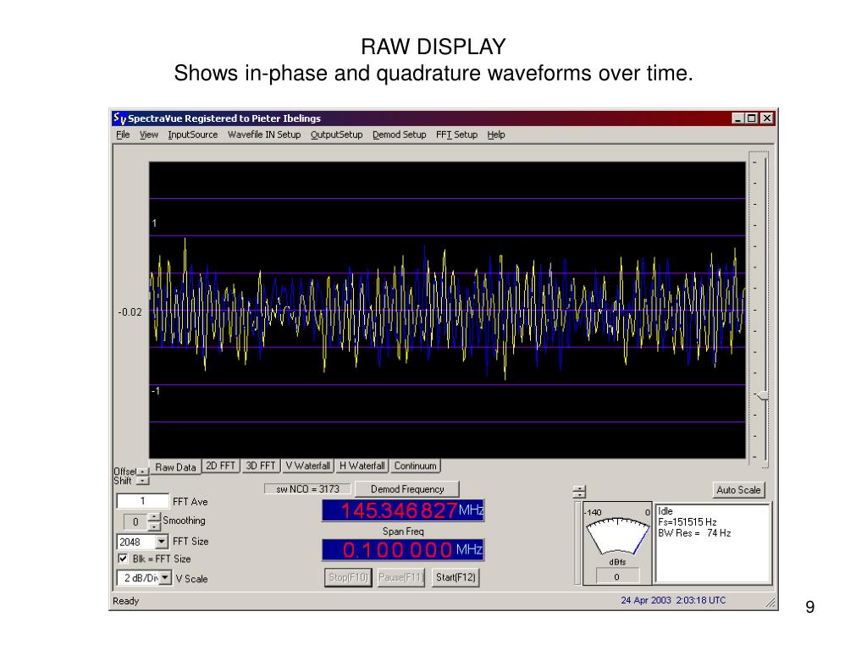This screenshot has width=867, height=650.
Task: Click the Offset spinner button
Action: [142, 471]
